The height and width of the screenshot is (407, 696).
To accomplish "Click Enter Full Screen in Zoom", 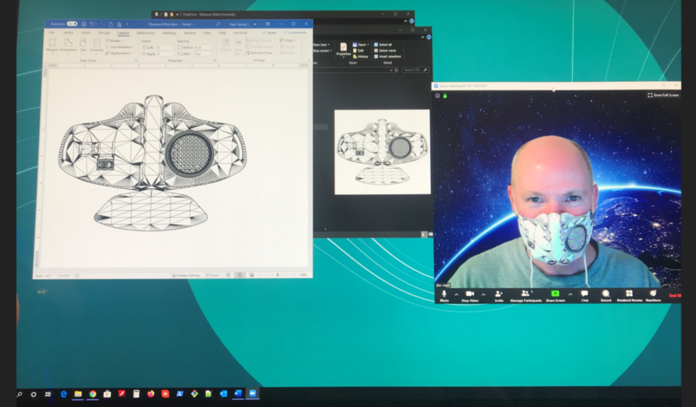I will click(x=662, y=95).
